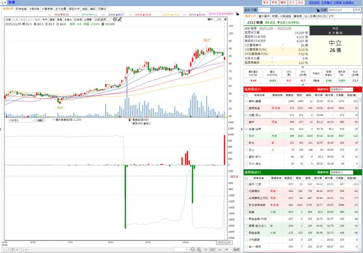Open the lower chart indicator dropdown
The image size is (363, 253).
pos(22,120)
